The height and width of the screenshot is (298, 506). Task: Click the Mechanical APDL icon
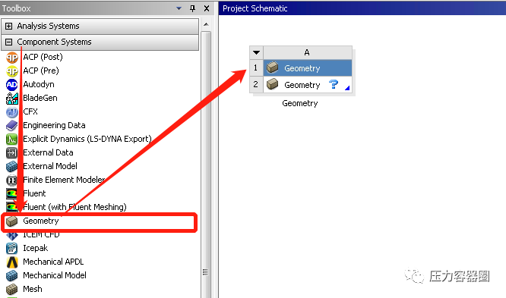click(12, 262)
